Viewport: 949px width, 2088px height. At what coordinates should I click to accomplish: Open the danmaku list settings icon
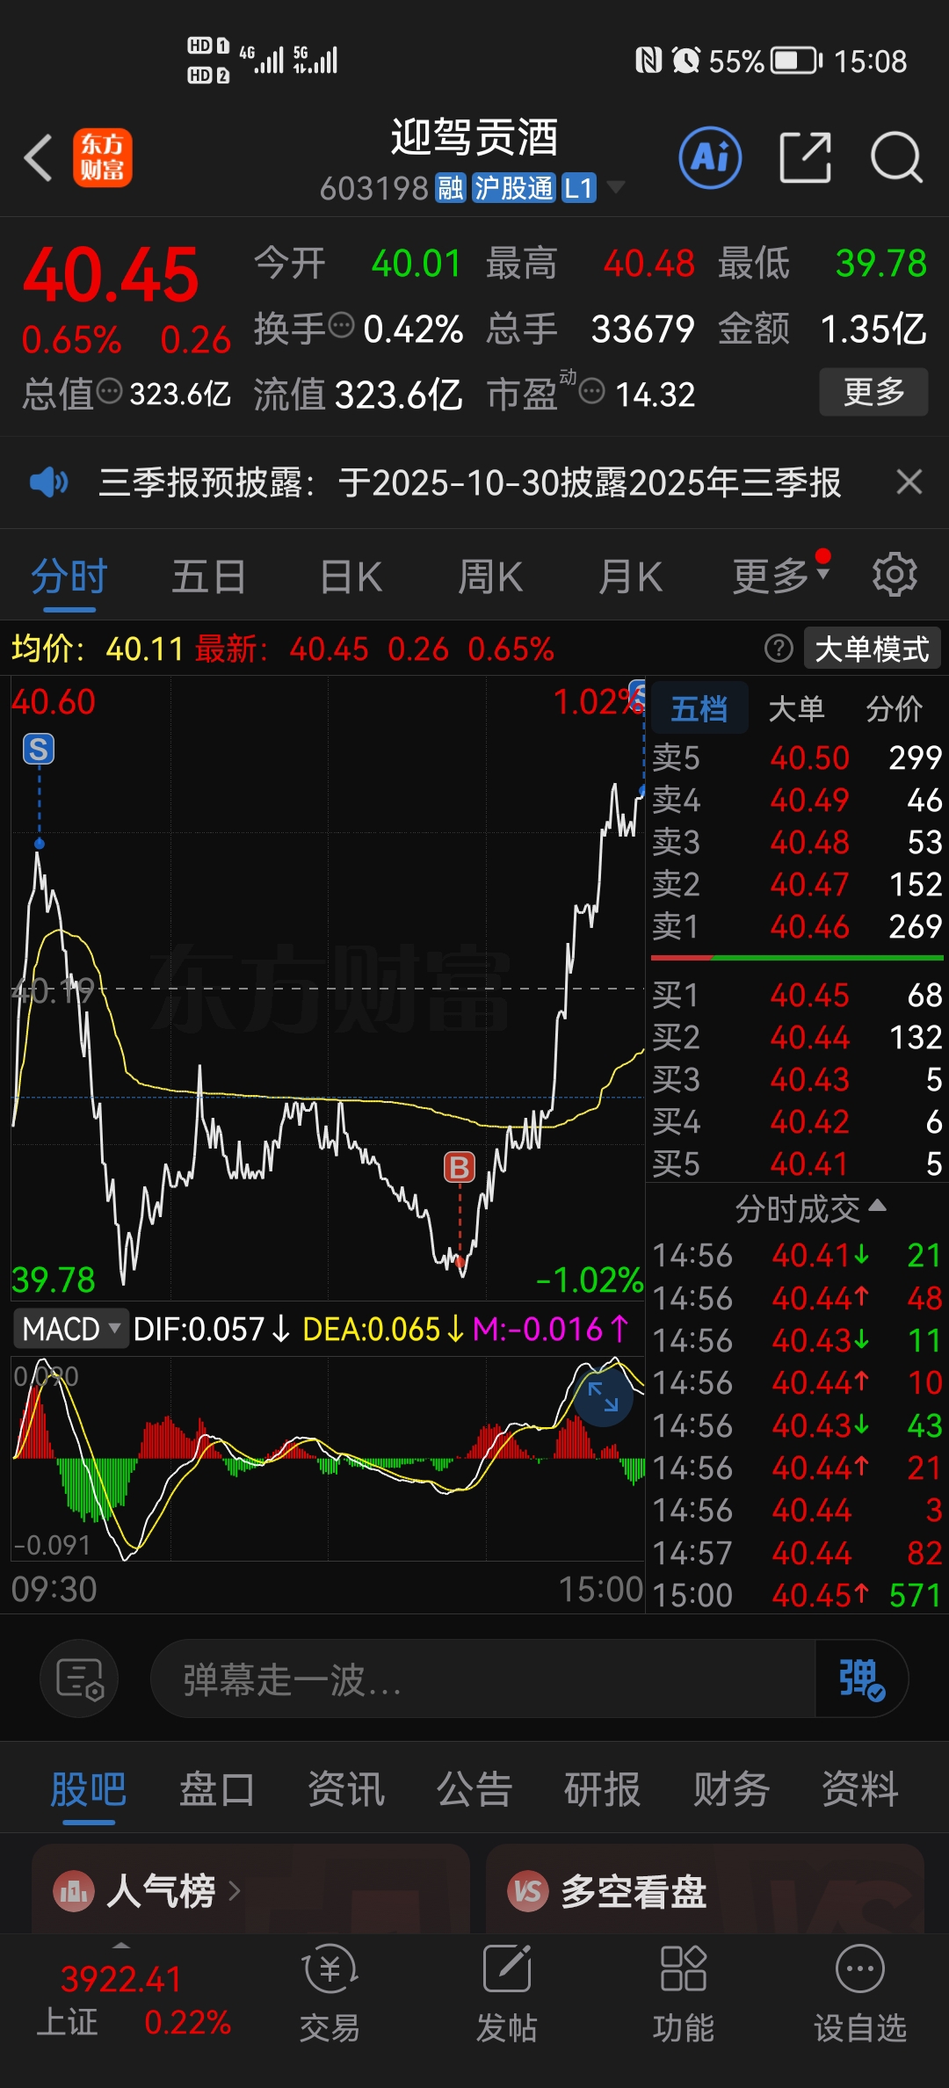click(x=80, y=1678)
